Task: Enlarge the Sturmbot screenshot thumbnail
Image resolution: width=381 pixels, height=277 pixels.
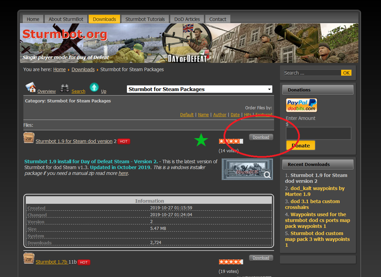Action: pos(247,169)
